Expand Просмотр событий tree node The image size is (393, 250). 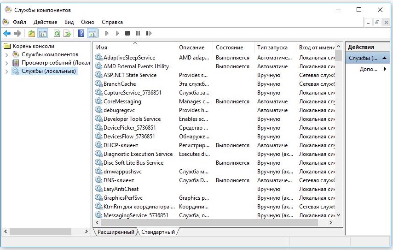click(x=7, y=63)
